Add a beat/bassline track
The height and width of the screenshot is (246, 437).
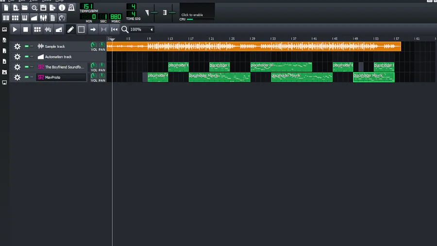[x=37, y=29]
